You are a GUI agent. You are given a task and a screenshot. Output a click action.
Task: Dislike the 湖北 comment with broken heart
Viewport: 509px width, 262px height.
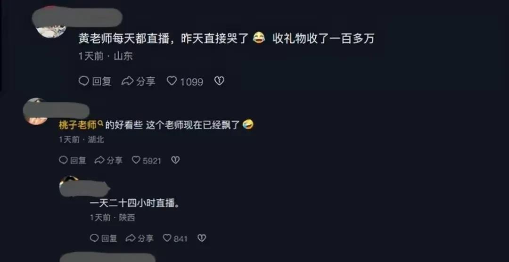coord(175,160)
